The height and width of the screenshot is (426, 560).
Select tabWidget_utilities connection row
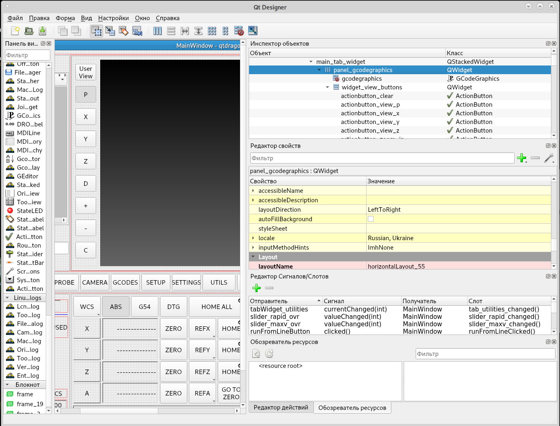point(400,309)
